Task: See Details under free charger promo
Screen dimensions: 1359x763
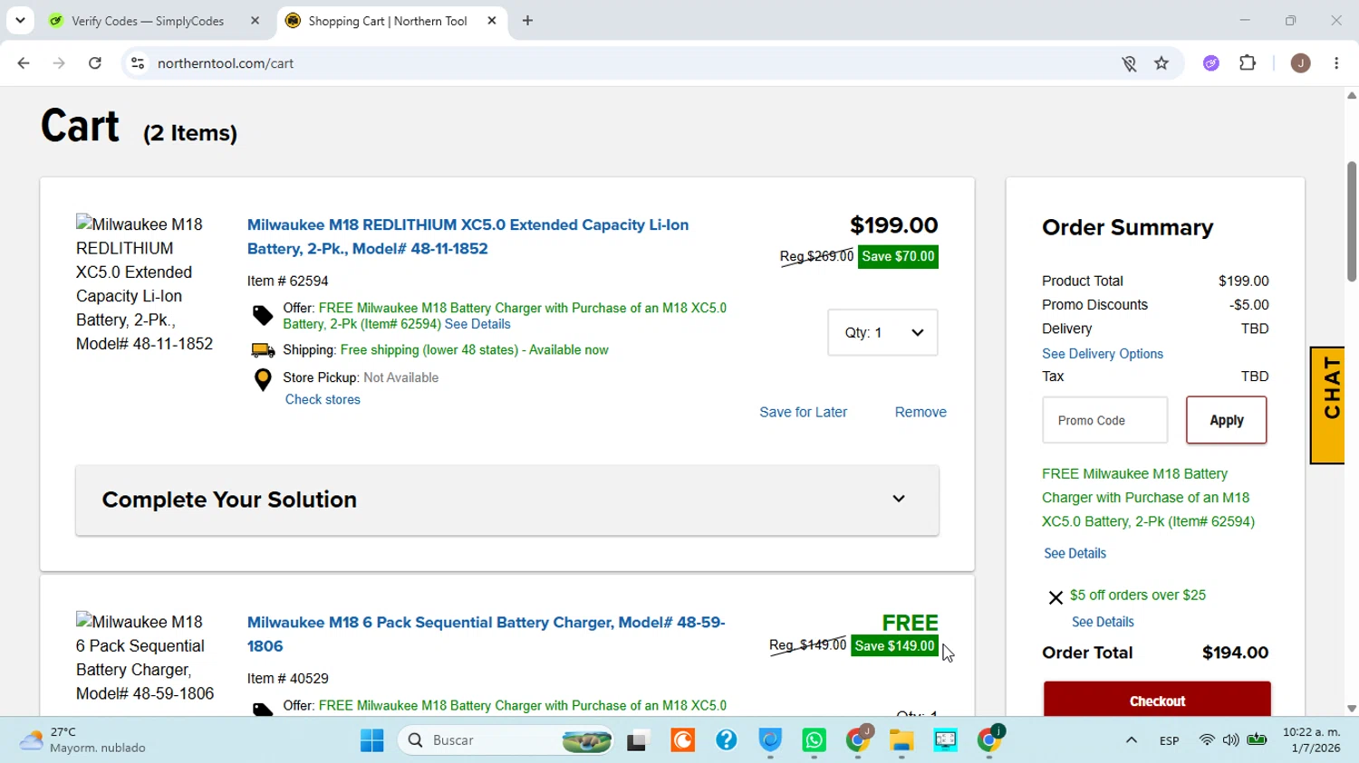Action: 1075,553
